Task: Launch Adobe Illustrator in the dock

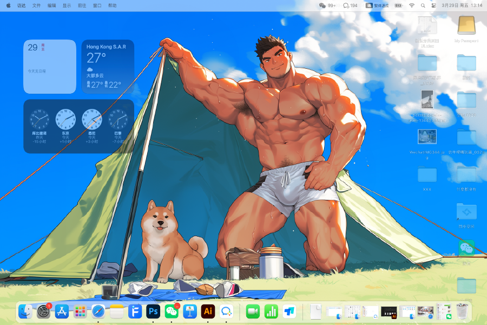Action: (208, 311)
